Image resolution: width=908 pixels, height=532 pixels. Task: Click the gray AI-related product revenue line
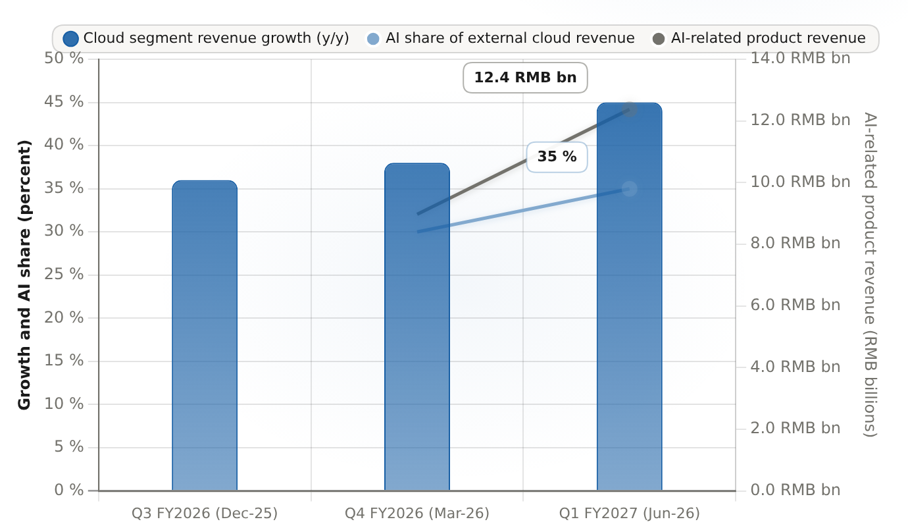(523, 161)
